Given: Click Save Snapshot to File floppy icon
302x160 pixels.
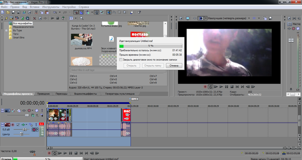Looking at the screenshot, I should coord(270,18).
